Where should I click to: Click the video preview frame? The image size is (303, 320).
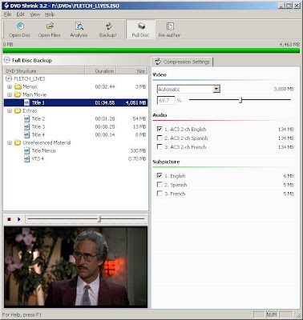pos(75,266)
